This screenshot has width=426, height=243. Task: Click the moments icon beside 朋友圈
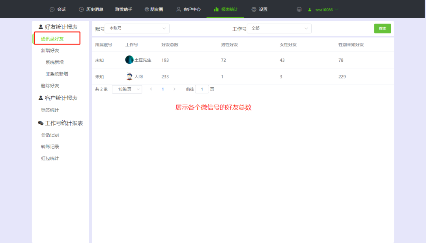point(147,9)
